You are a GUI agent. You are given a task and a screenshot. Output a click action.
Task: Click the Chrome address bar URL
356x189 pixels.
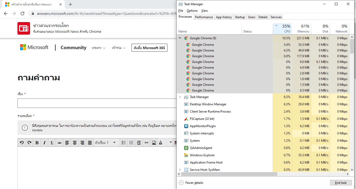click(106, 14)
